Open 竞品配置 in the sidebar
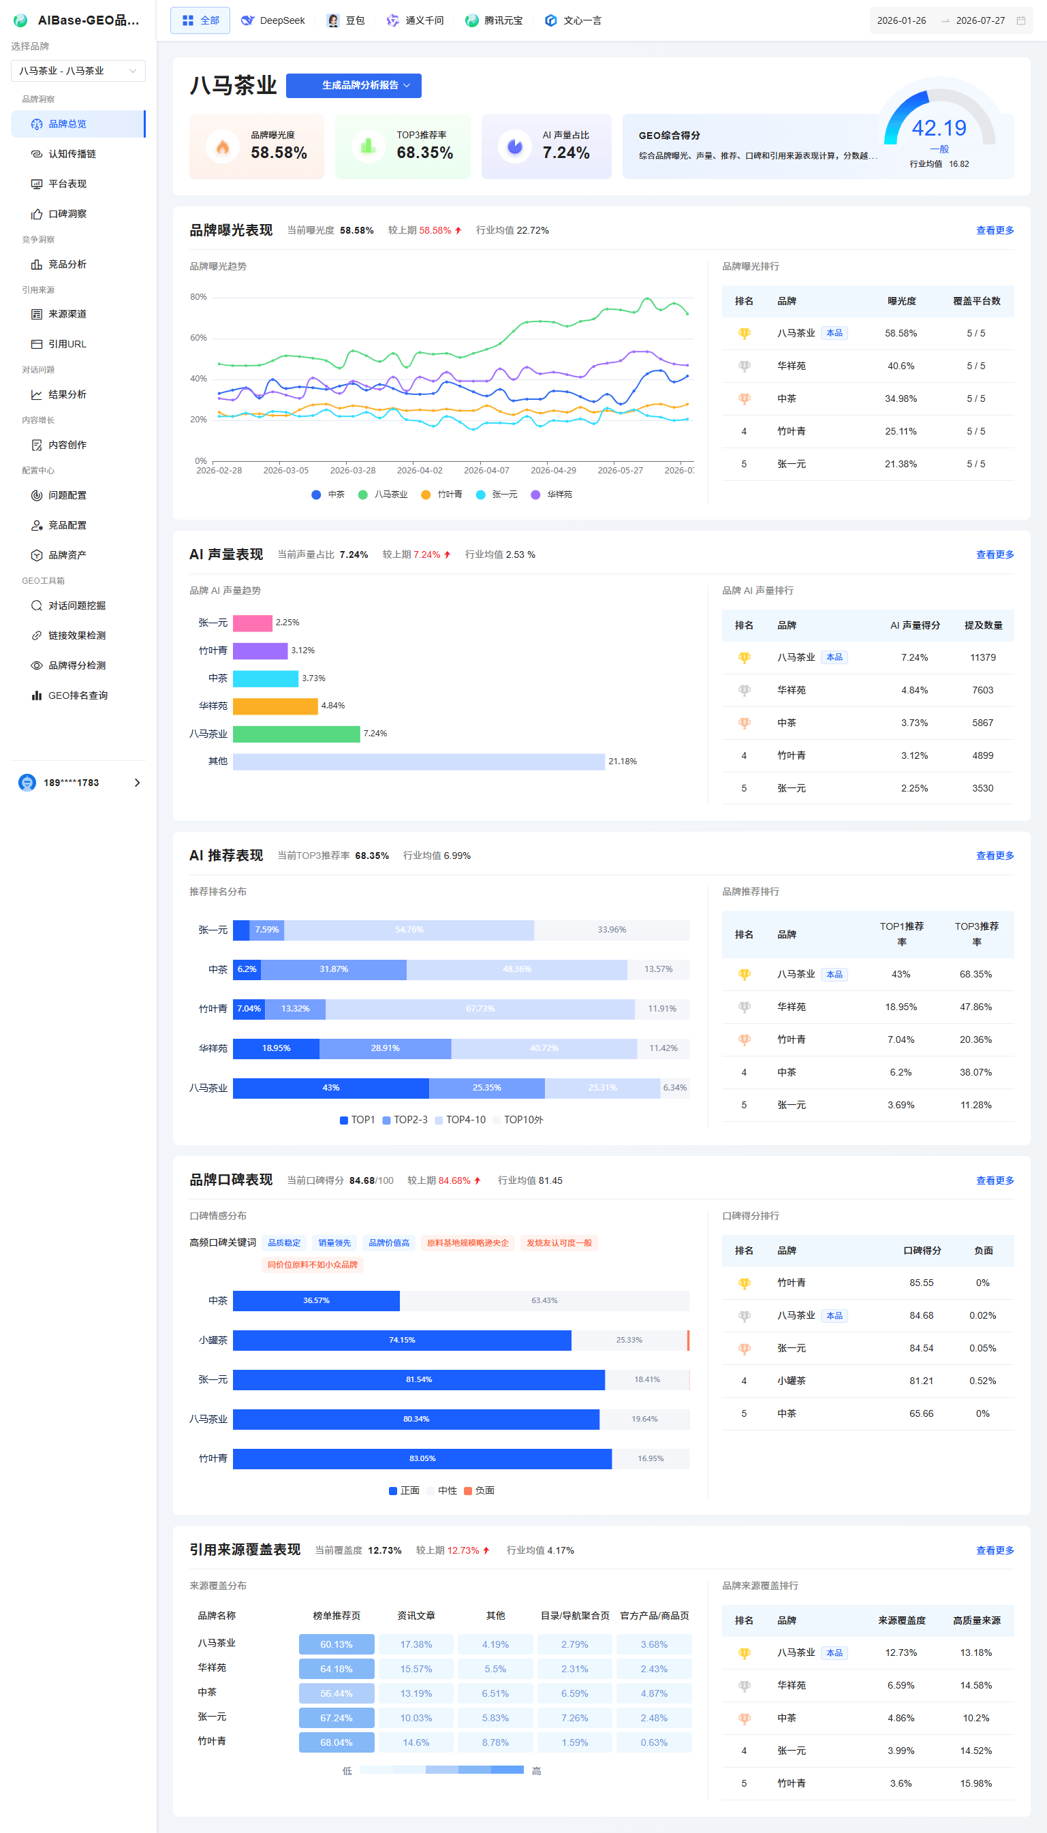 click(x=78, y=525)
